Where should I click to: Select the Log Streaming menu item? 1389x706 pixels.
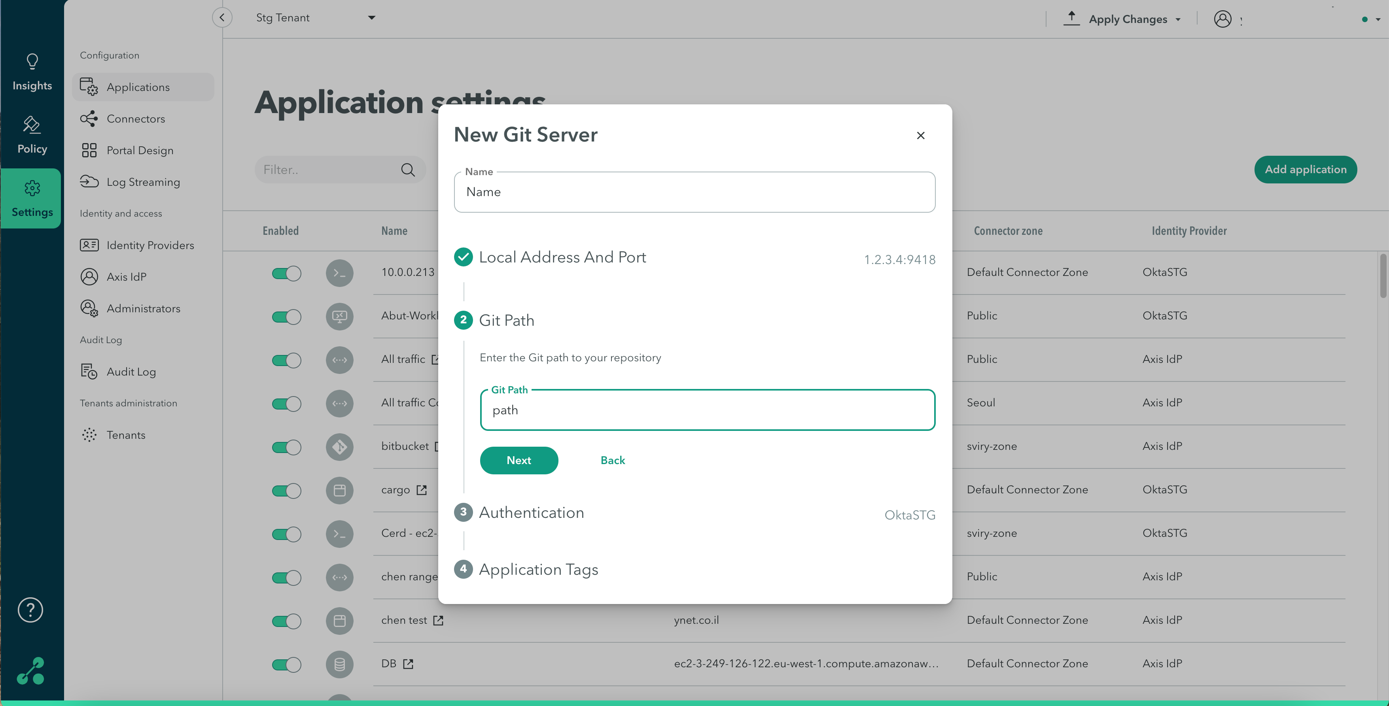point(143,182)
